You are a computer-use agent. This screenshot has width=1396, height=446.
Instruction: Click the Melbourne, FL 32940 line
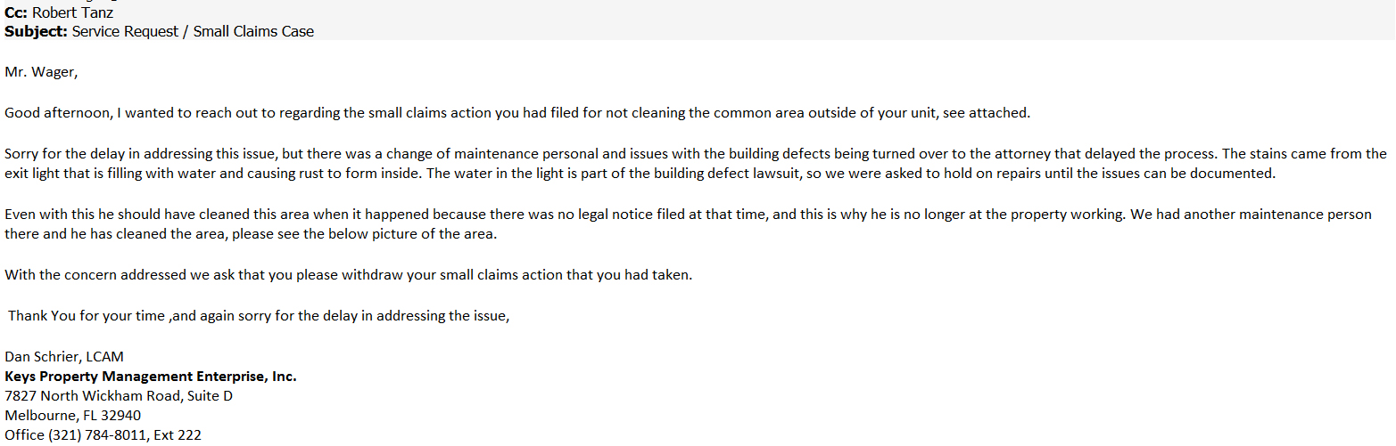[73, 416]
